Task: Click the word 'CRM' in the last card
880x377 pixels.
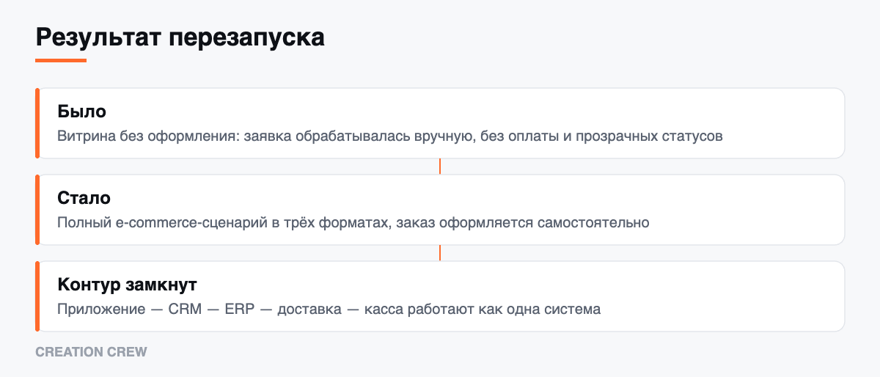Action: [x=185, y=310]
